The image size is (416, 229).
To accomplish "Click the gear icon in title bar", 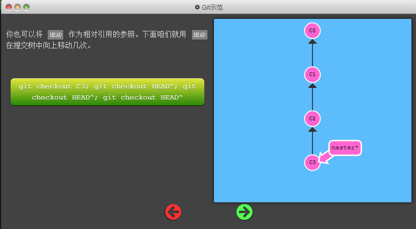I will pyautogui.click(x=197, y=7).
